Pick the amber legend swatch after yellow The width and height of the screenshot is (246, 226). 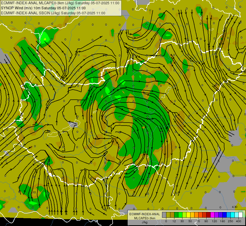point(192,215)
